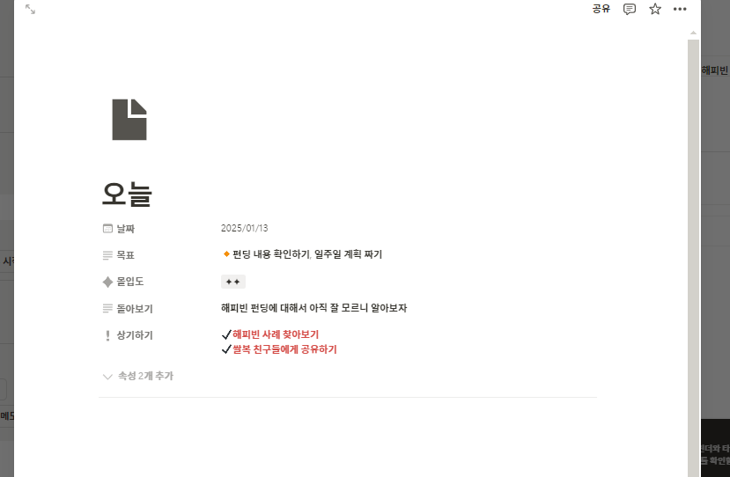Click the 공유 share button
The width and height of the screenshot is (730, 477).
[601, 9]
